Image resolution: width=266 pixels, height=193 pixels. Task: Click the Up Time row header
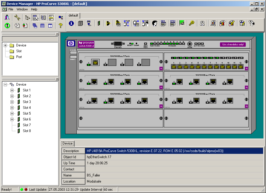73,163
